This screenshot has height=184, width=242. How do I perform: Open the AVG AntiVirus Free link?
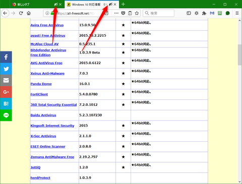click(x=46, y=63)
